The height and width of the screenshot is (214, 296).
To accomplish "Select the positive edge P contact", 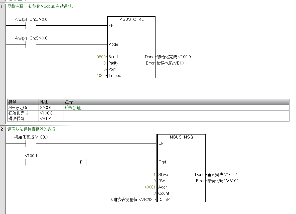I will tap(81, 162).
